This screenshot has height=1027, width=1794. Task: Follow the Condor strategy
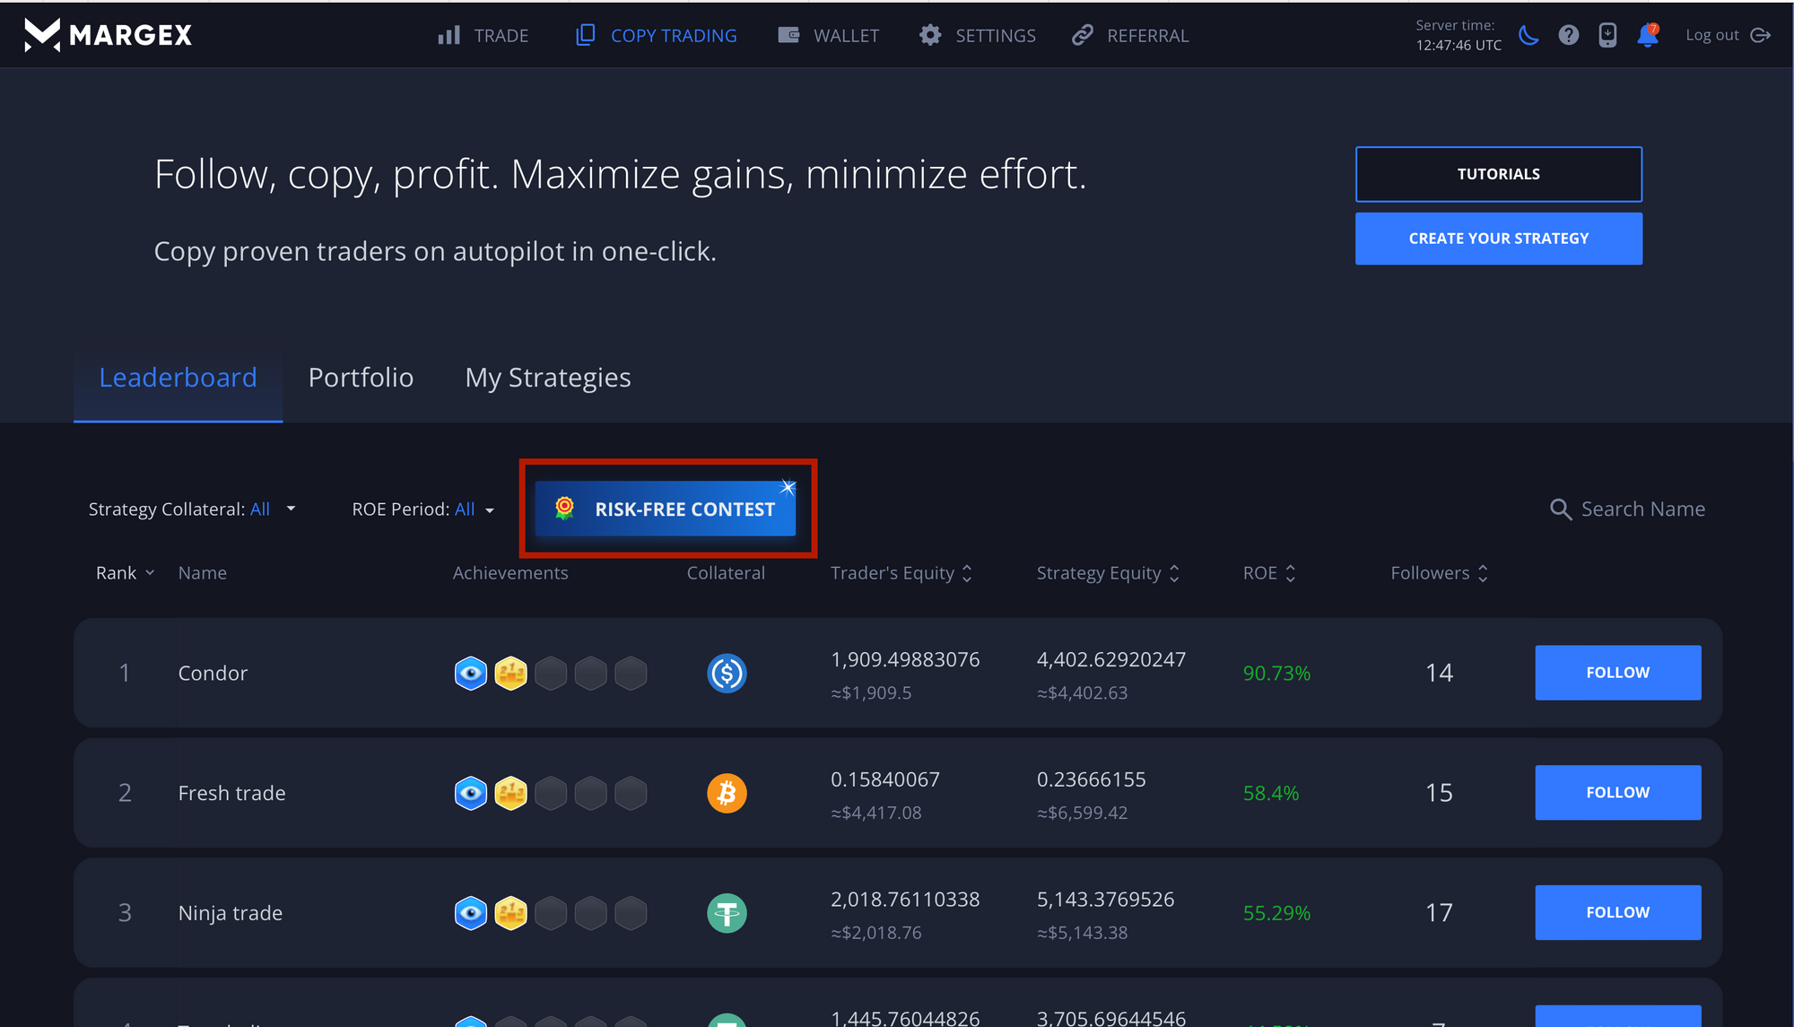click(1618, 673)
